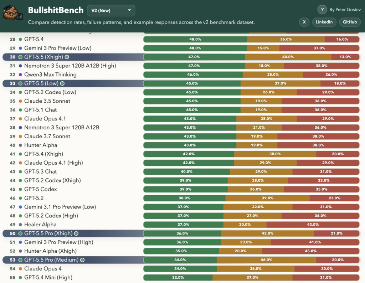Click the circle marker after GPT-5.5 (Low) name
The image size is (365, 283).
62,83
